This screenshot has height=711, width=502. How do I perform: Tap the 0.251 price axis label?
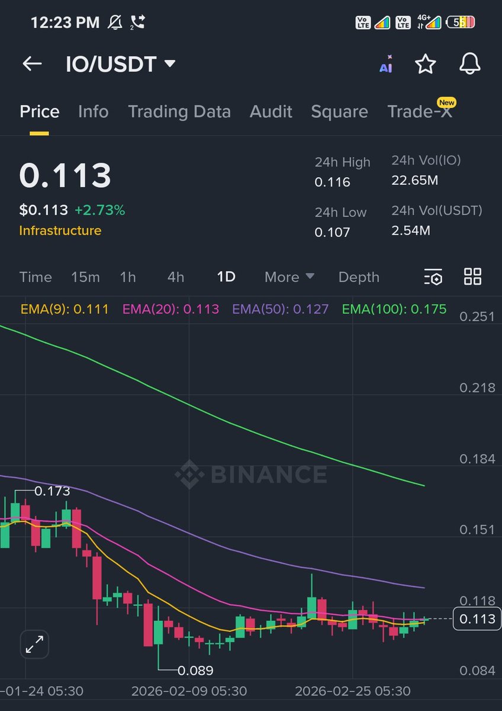tap(477, 316)
